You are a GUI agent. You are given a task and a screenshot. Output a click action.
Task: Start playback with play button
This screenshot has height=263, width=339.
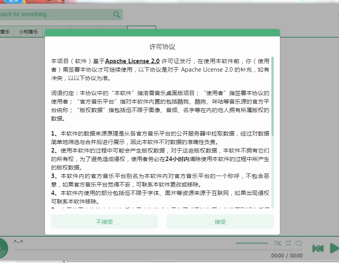click(334, 248)
